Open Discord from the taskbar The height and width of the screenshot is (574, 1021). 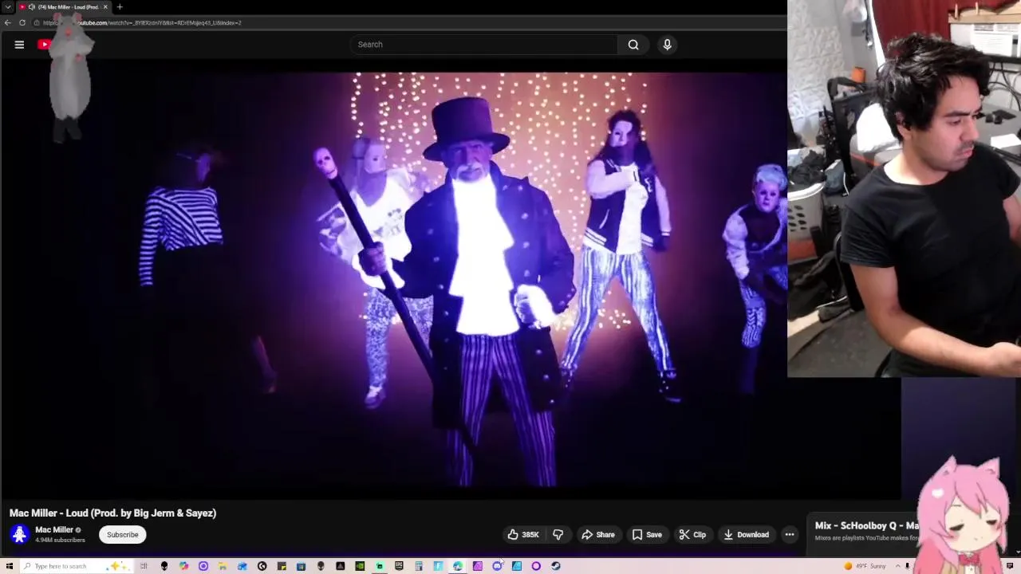(497, 566)
